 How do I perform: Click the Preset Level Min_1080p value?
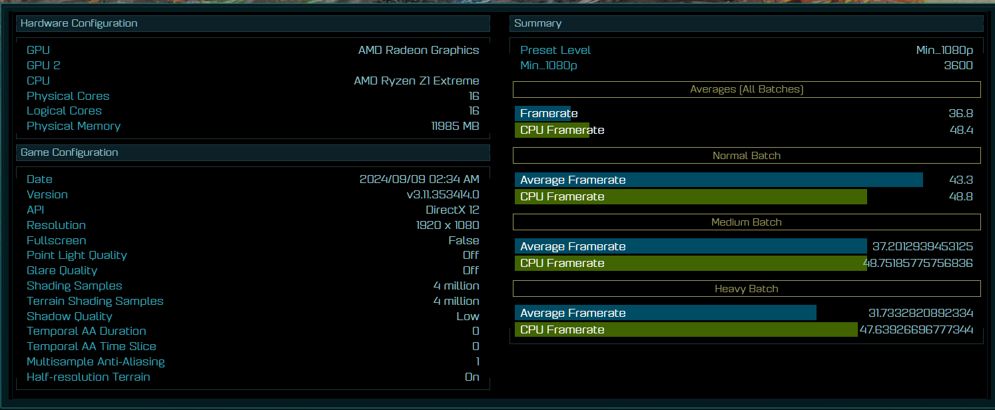[944, 50]
